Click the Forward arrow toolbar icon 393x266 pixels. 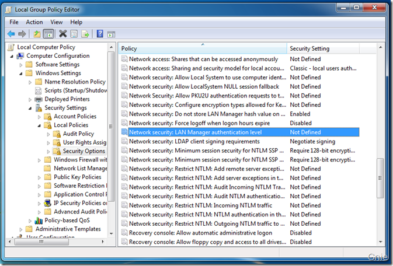coord(22,34)
